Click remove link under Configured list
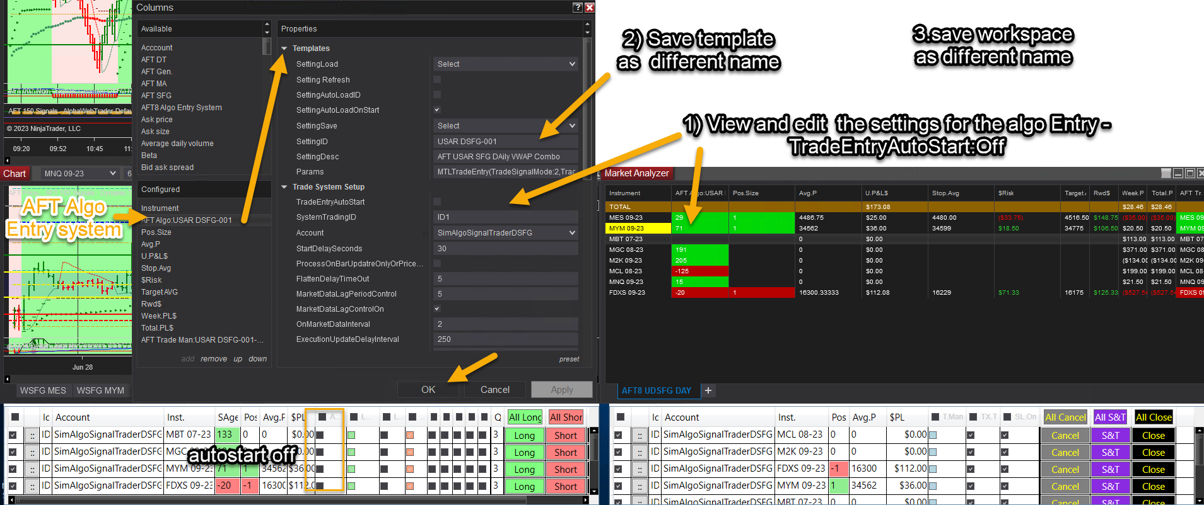 [x=214, y=359]
